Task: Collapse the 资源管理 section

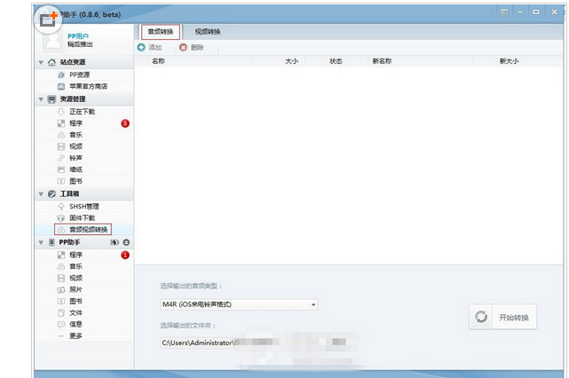Action: point(41,99)
